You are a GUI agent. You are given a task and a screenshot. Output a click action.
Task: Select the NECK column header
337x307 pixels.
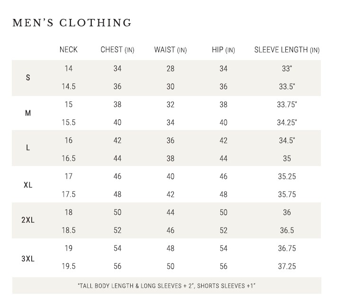coord(69,50)
